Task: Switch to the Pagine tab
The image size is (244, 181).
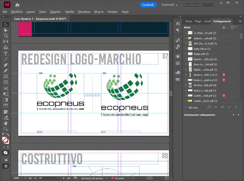Action: (198, 21)
